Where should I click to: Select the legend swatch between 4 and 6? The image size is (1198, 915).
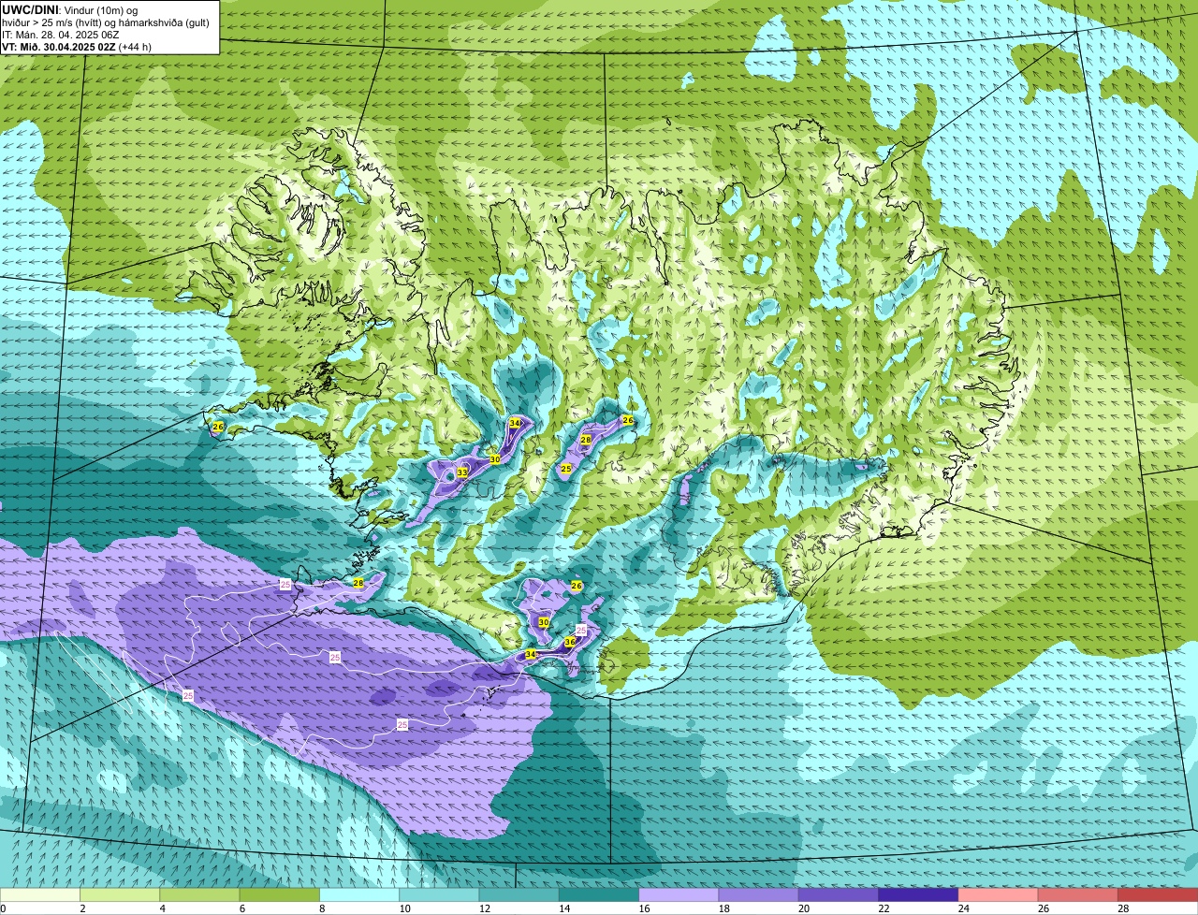(x=199, y=895)
